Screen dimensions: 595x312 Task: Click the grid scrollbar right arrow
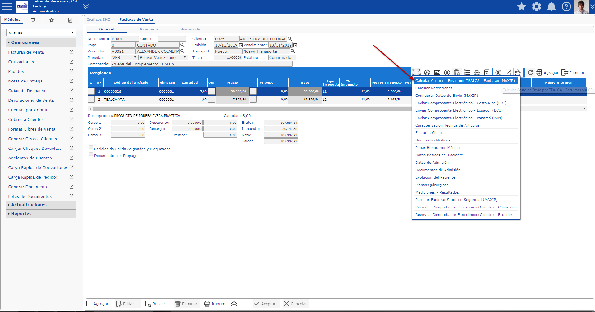tap(584, 109)
